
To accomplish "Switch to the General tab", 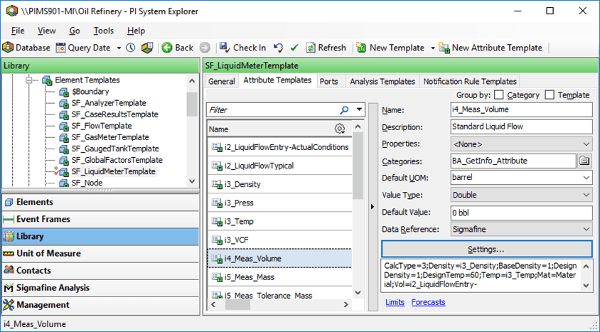I will click(222, 82).
